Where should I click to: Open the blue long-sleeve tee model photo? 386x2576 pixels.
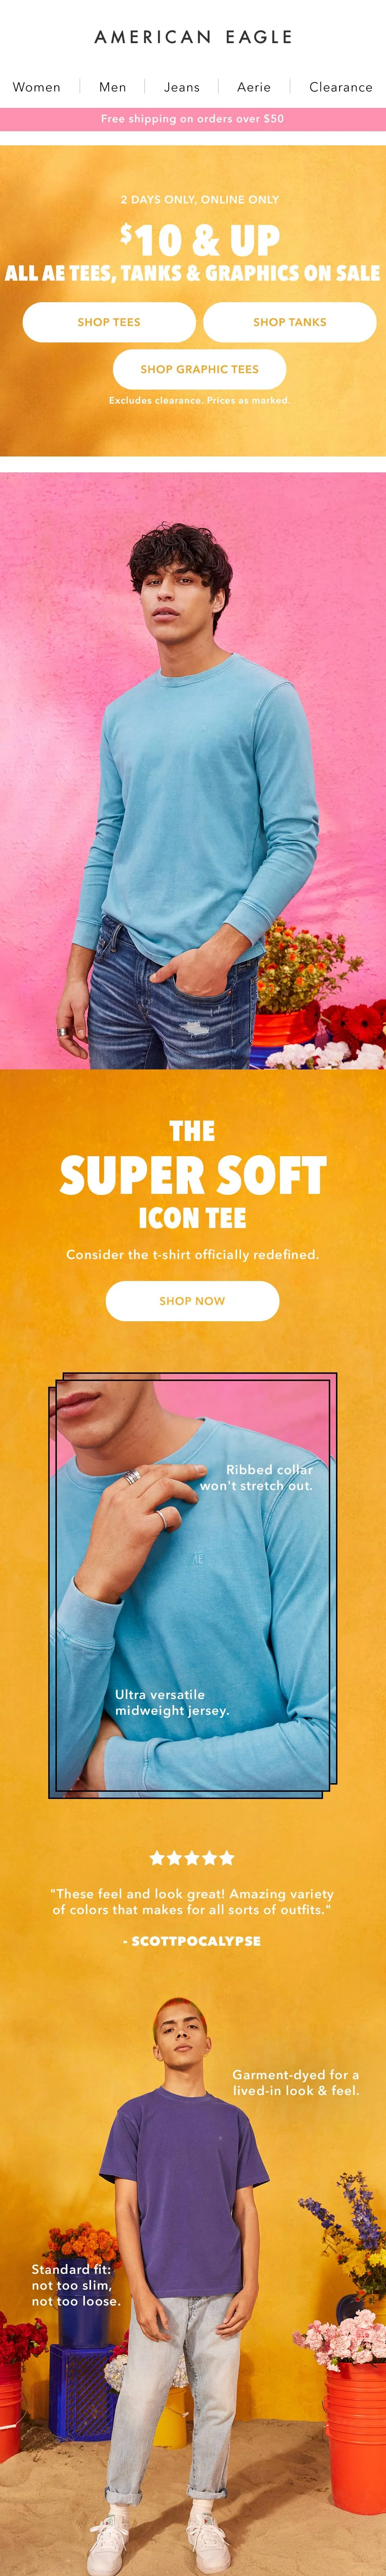193,771
